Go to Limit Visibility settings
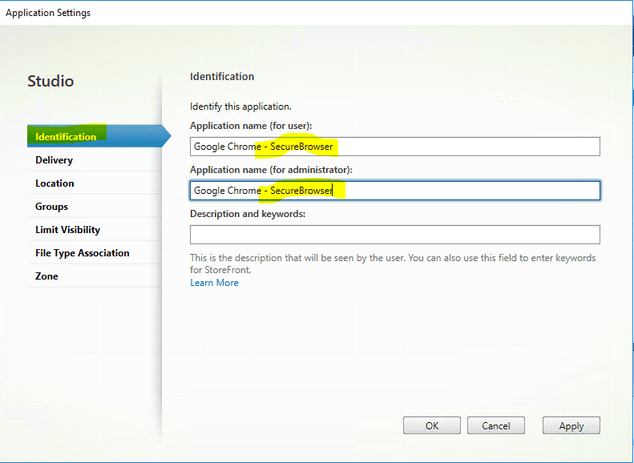The width and height of the screenshot is (634, 463). 95,230
